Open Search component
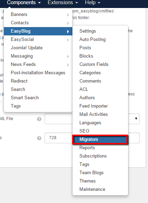 point(38,90)
